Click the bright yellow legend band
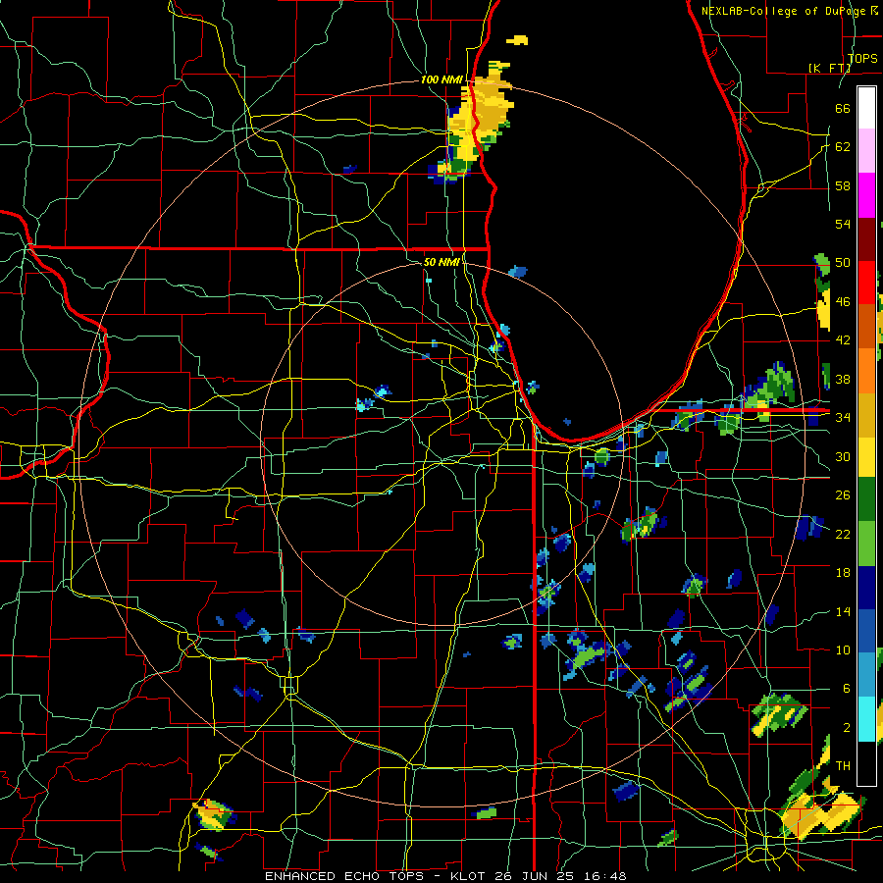 [866, 456]
